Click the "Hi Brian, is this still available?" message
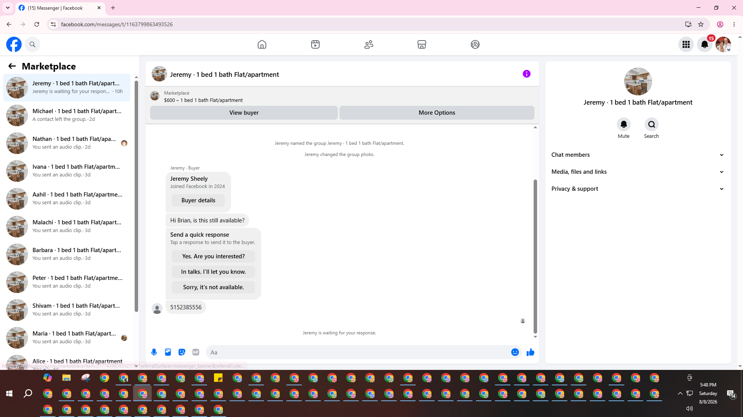Viewport: 743px width, 417px height. [x=207, y=220]
